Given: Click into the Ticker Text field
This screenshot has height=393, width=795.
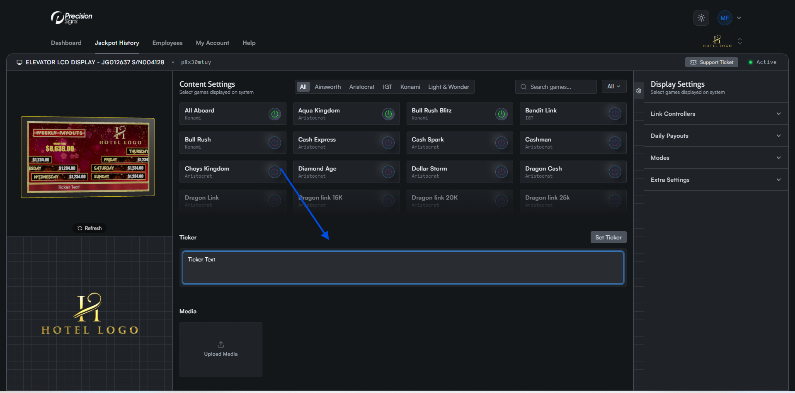Looking at the screenshot, I should pos(402,268).
